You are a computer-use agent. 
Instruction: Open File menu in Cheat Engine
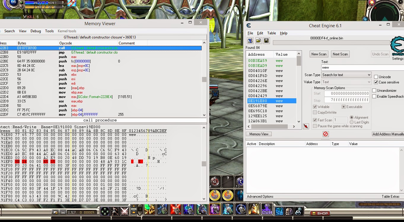click(250, 33)
